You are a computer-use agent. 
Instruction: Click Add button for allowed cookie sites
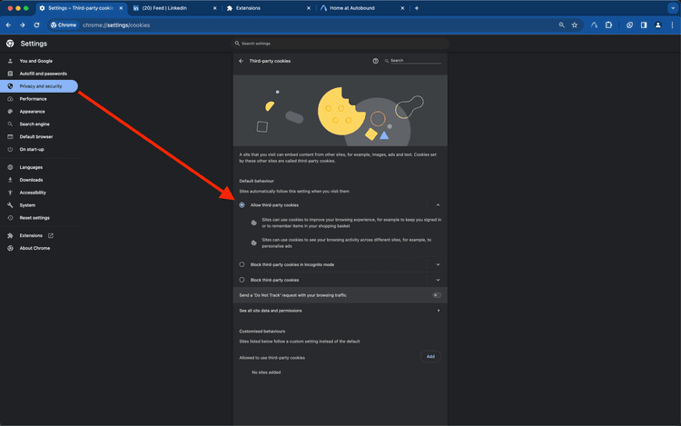pyautogui.click(x=430, y=357)
